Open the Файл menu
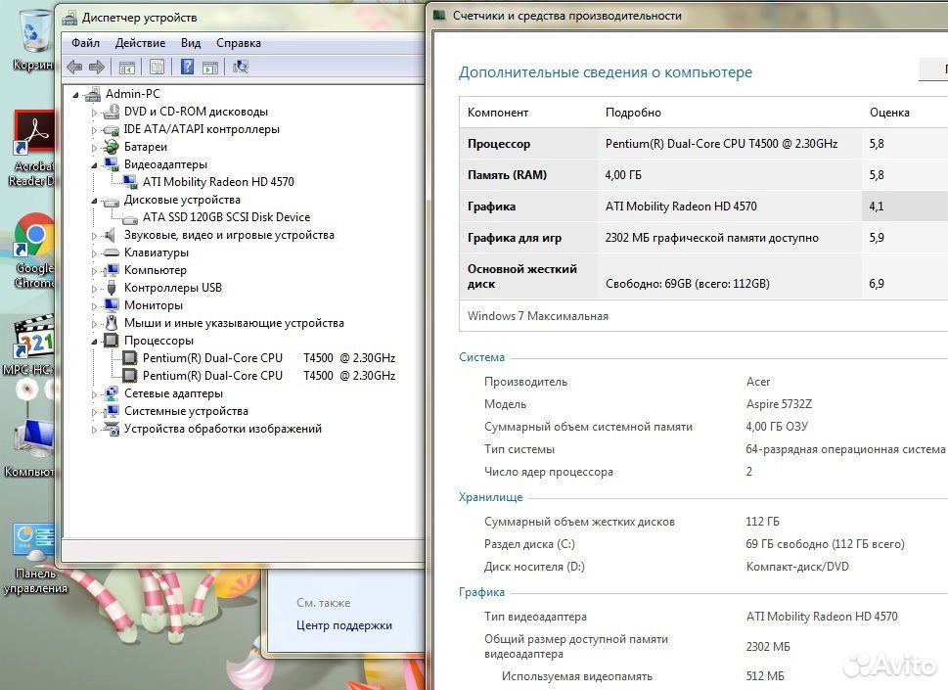 click(x=85, y=43)
